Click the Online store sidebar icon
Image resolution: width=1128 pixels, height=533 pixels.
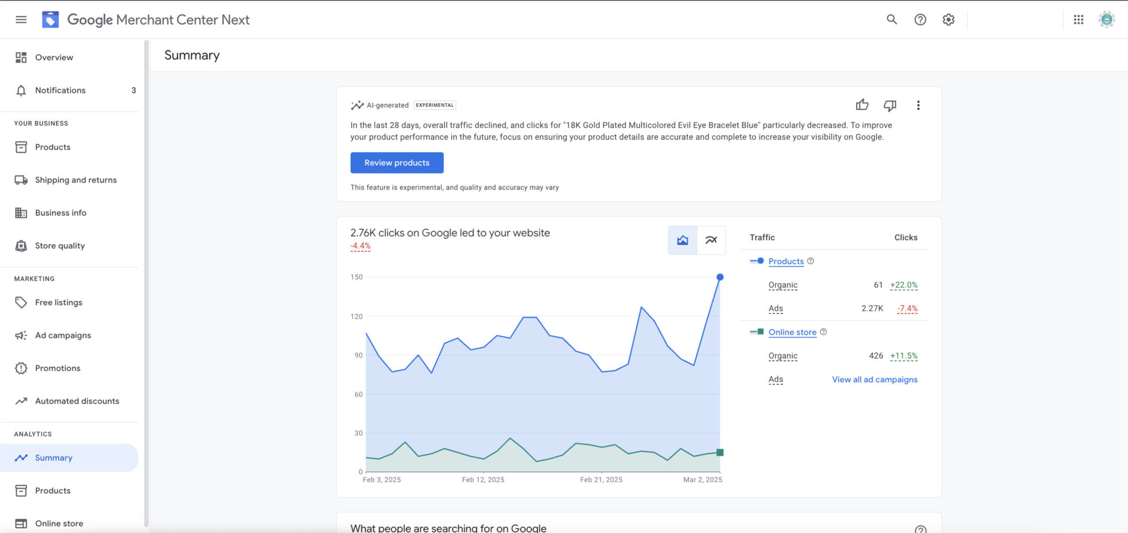coord(21,523)
